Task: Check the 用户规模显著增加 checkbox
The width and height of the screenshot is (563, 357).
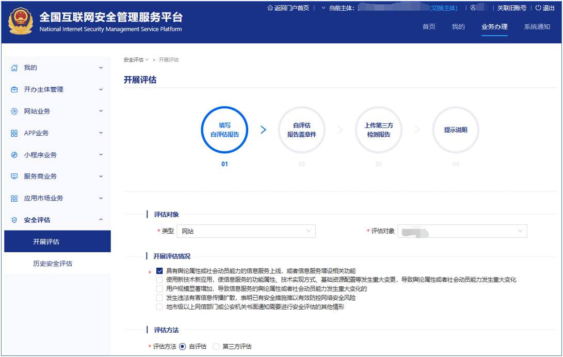Action: (159, 289)
